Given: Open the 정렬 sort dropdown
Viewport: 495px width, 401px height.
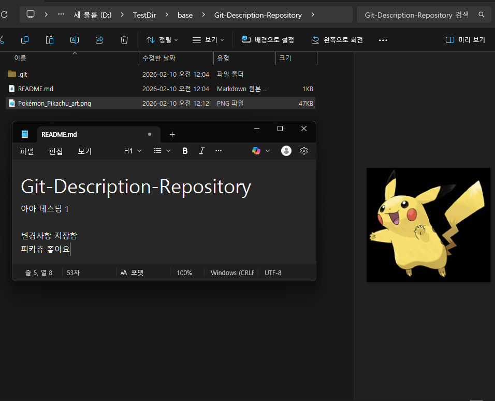Looking at the screenshot, I should [162, 40].
